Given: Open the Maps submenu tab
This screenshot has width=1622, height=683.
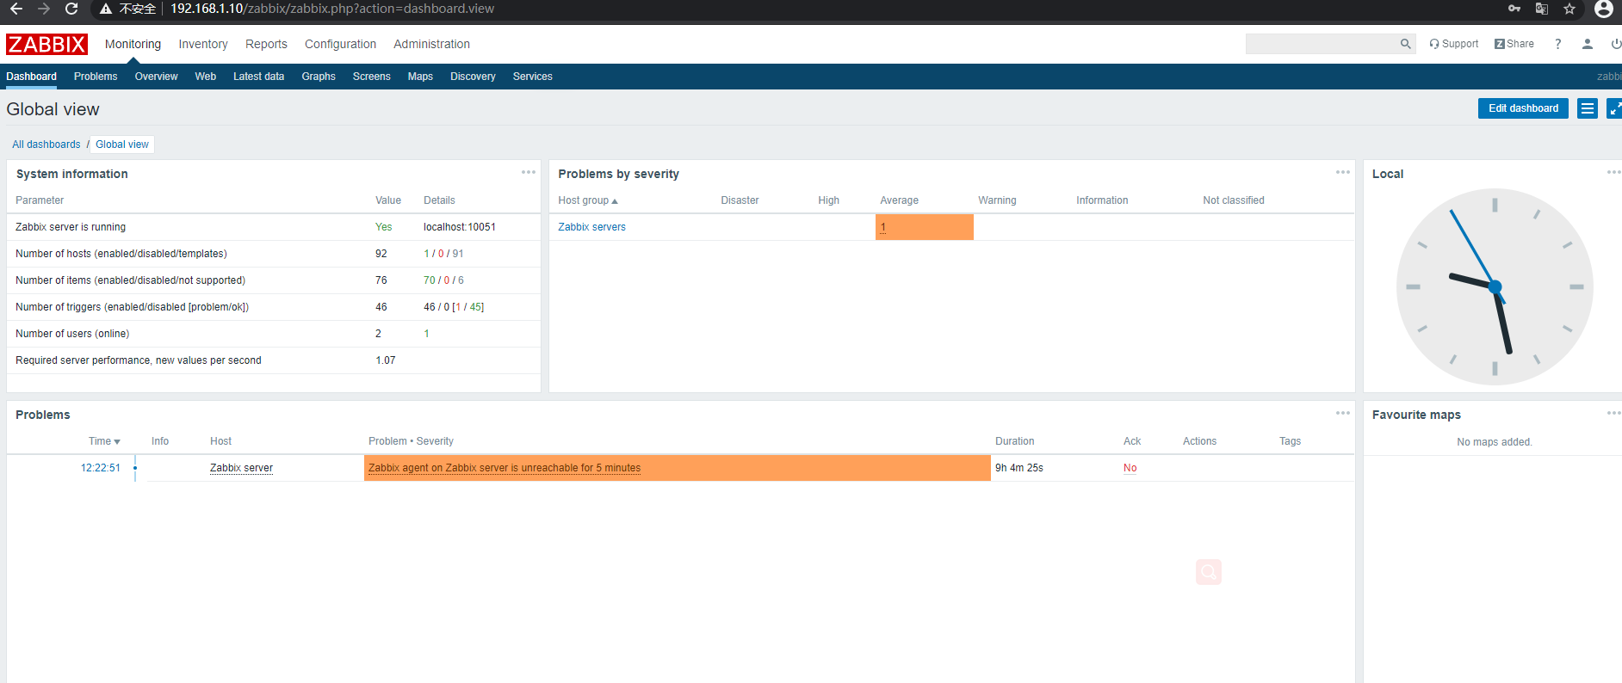Looking at the screenshot, I should (420, 77).
